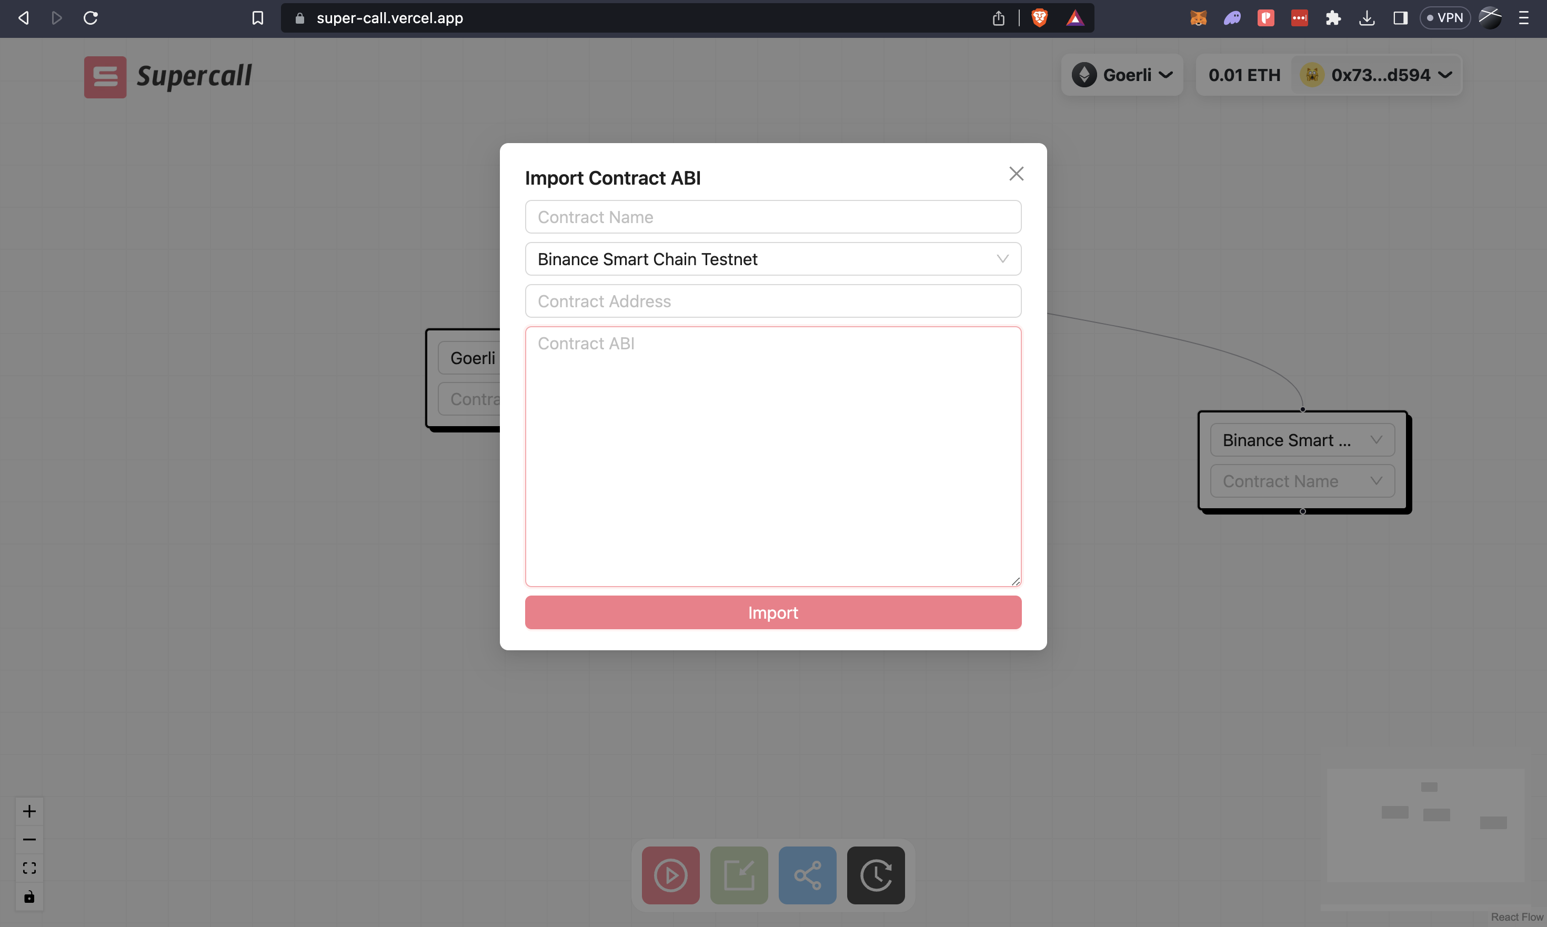
Task: Click the Contract Address input field
Action: 773,301
